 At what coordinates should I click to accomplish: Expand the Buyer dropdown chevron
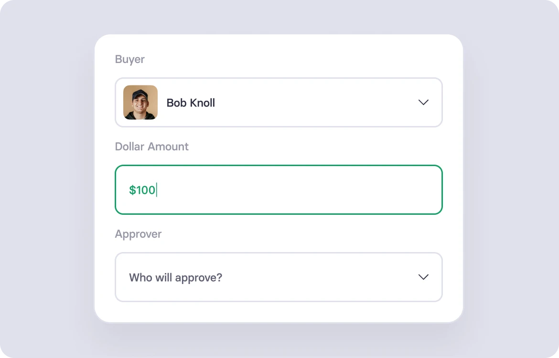click(423, 103)
